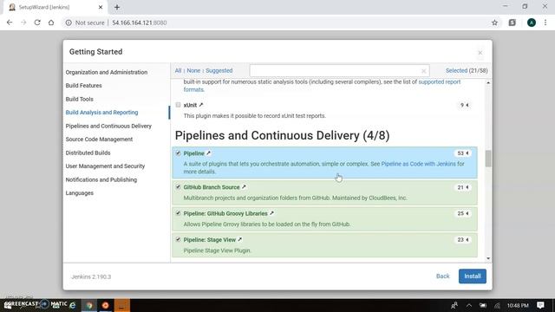Go to User Management and Security category
555x312 pixels.
(x=105, y=166)
